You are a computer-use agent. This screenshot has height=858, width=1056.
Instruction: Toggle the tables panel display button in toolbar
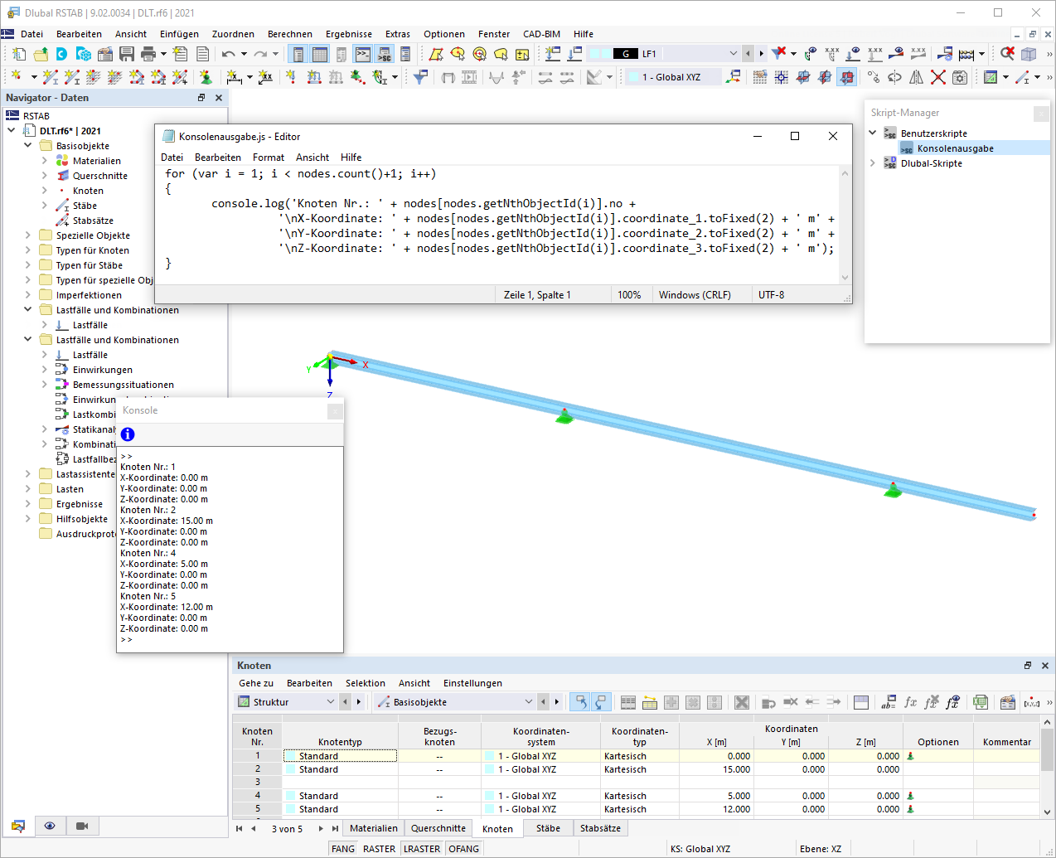click(319, 54)
